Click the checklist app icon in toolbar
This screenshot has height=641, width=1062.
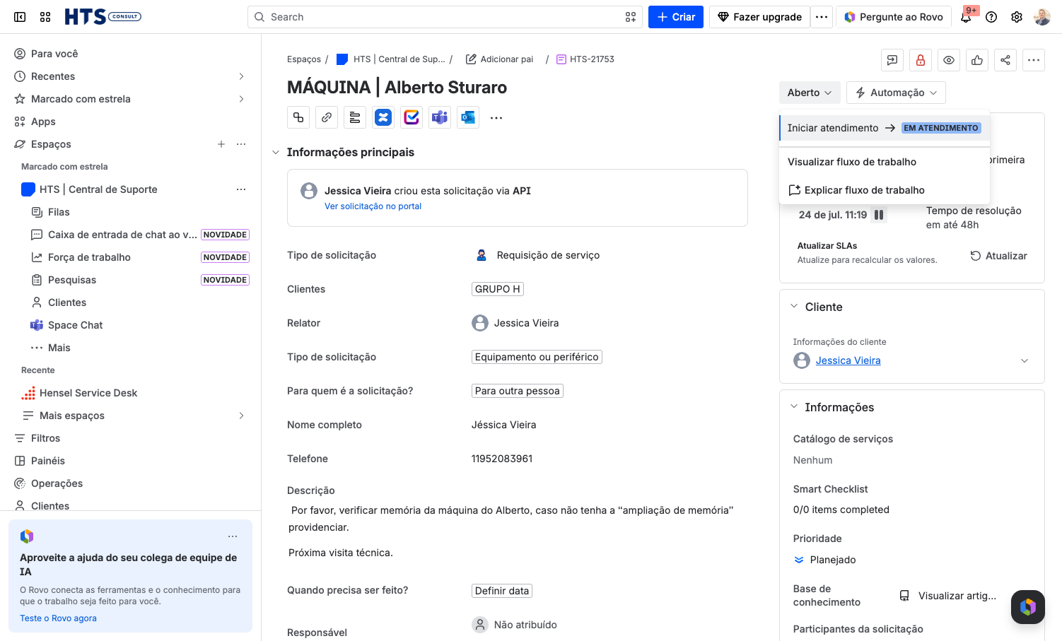[412, 117]
